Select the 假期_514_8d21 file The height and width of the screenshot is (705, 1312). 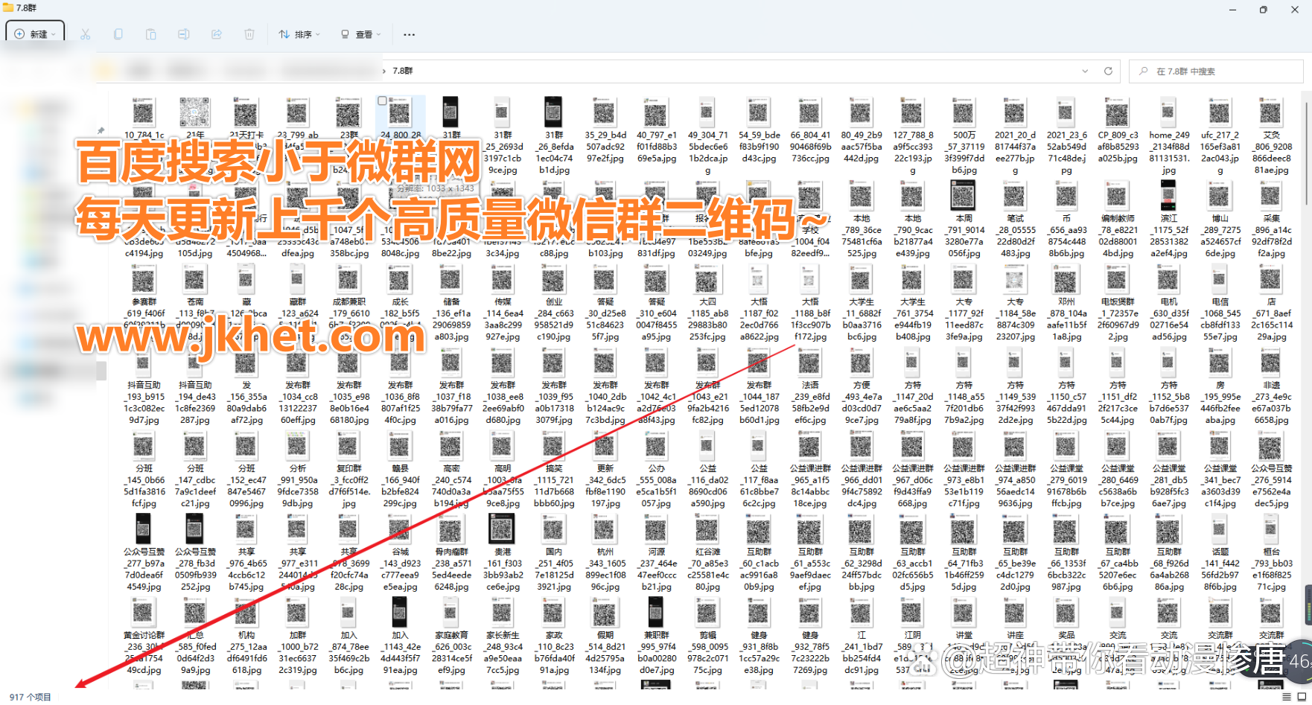(x=605, y=636)
